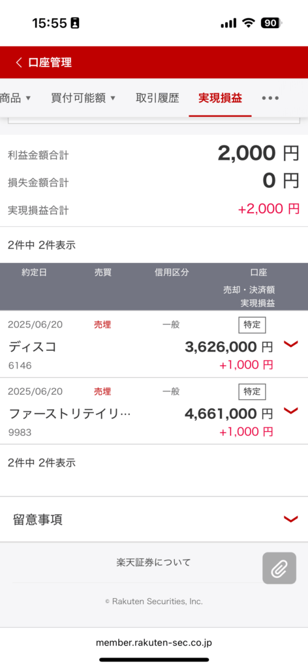Tap the 口座管理 header title

[50, 63]
